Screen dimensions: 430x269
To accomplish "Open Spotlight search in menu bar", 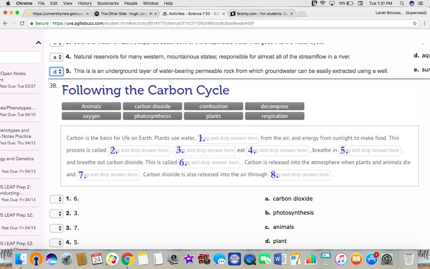I will (402, 3).
